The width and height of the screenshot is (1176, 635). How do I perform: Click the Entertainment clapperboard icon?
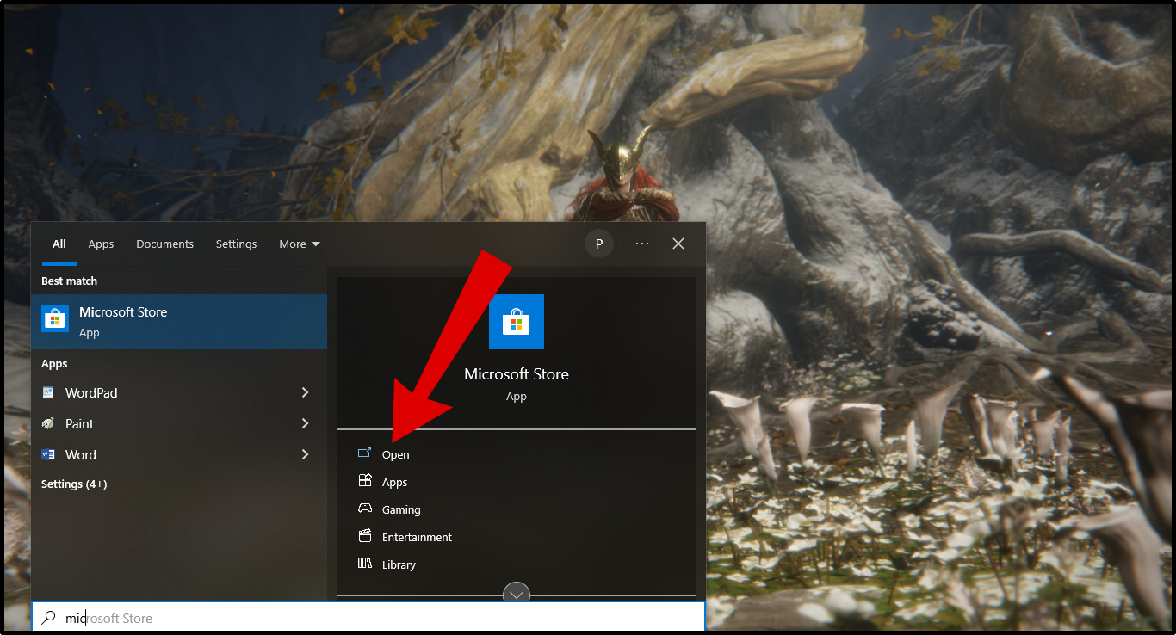[x=365, y=536]
